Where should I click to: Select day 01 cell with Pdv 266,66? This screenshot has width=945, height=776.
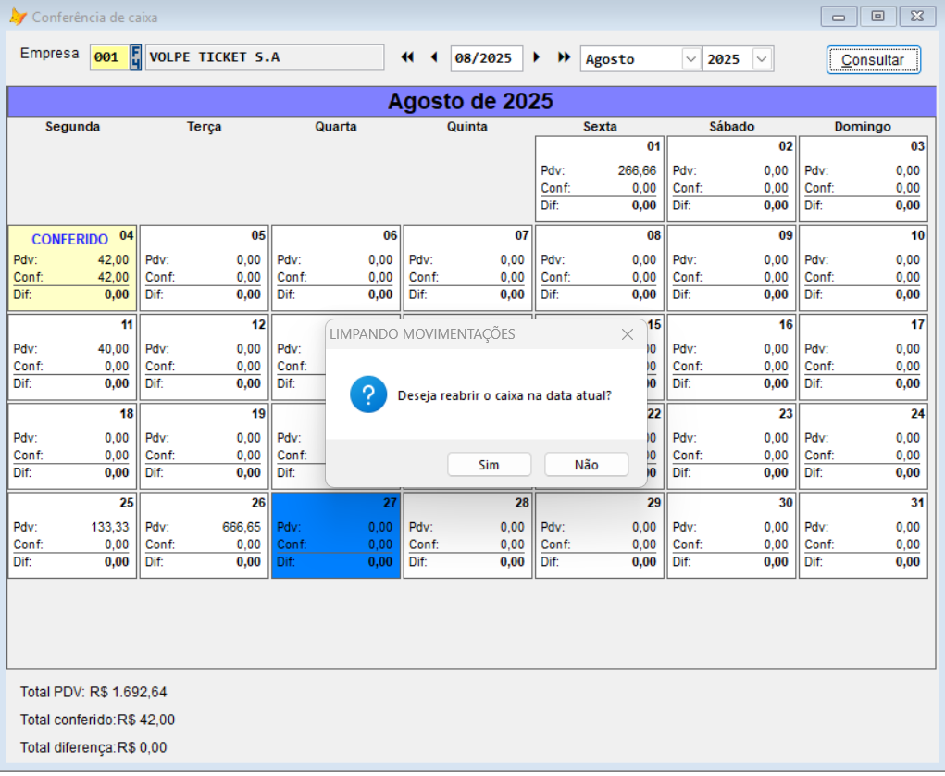pyautogui.click(x=599, y=179)
